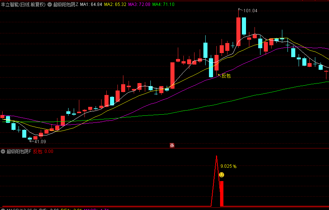The width and height of the screenshot is (329, 210).
Task: Click the red 涨 marker icon
Action: [172, 145]
